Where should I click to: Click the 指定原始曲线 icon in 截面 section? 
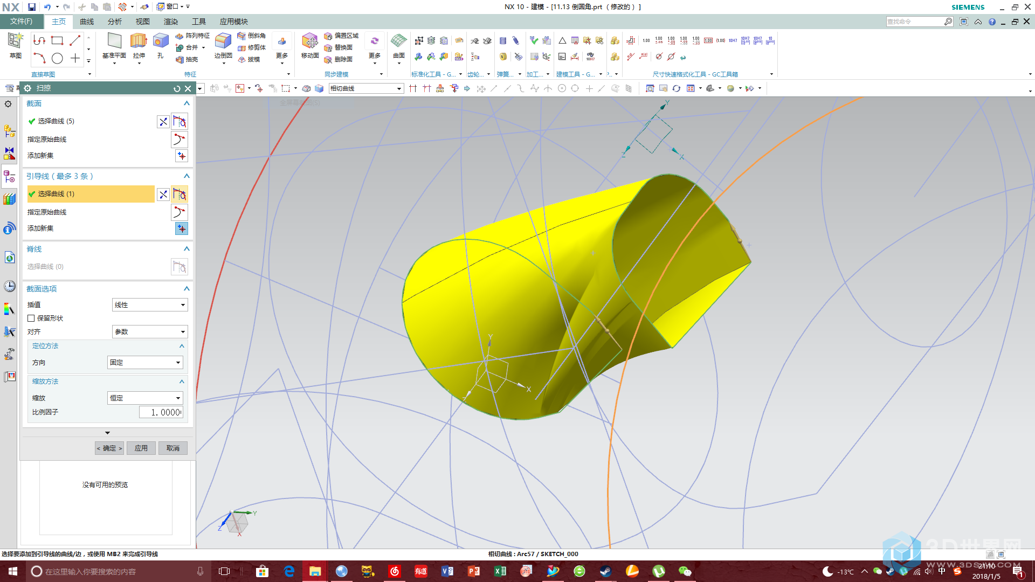[179, 140]
